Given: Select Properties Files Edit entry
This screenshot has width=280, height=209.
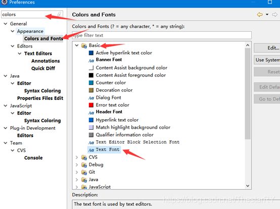Looking at the screenshot, I should click(x=40, y=98).
